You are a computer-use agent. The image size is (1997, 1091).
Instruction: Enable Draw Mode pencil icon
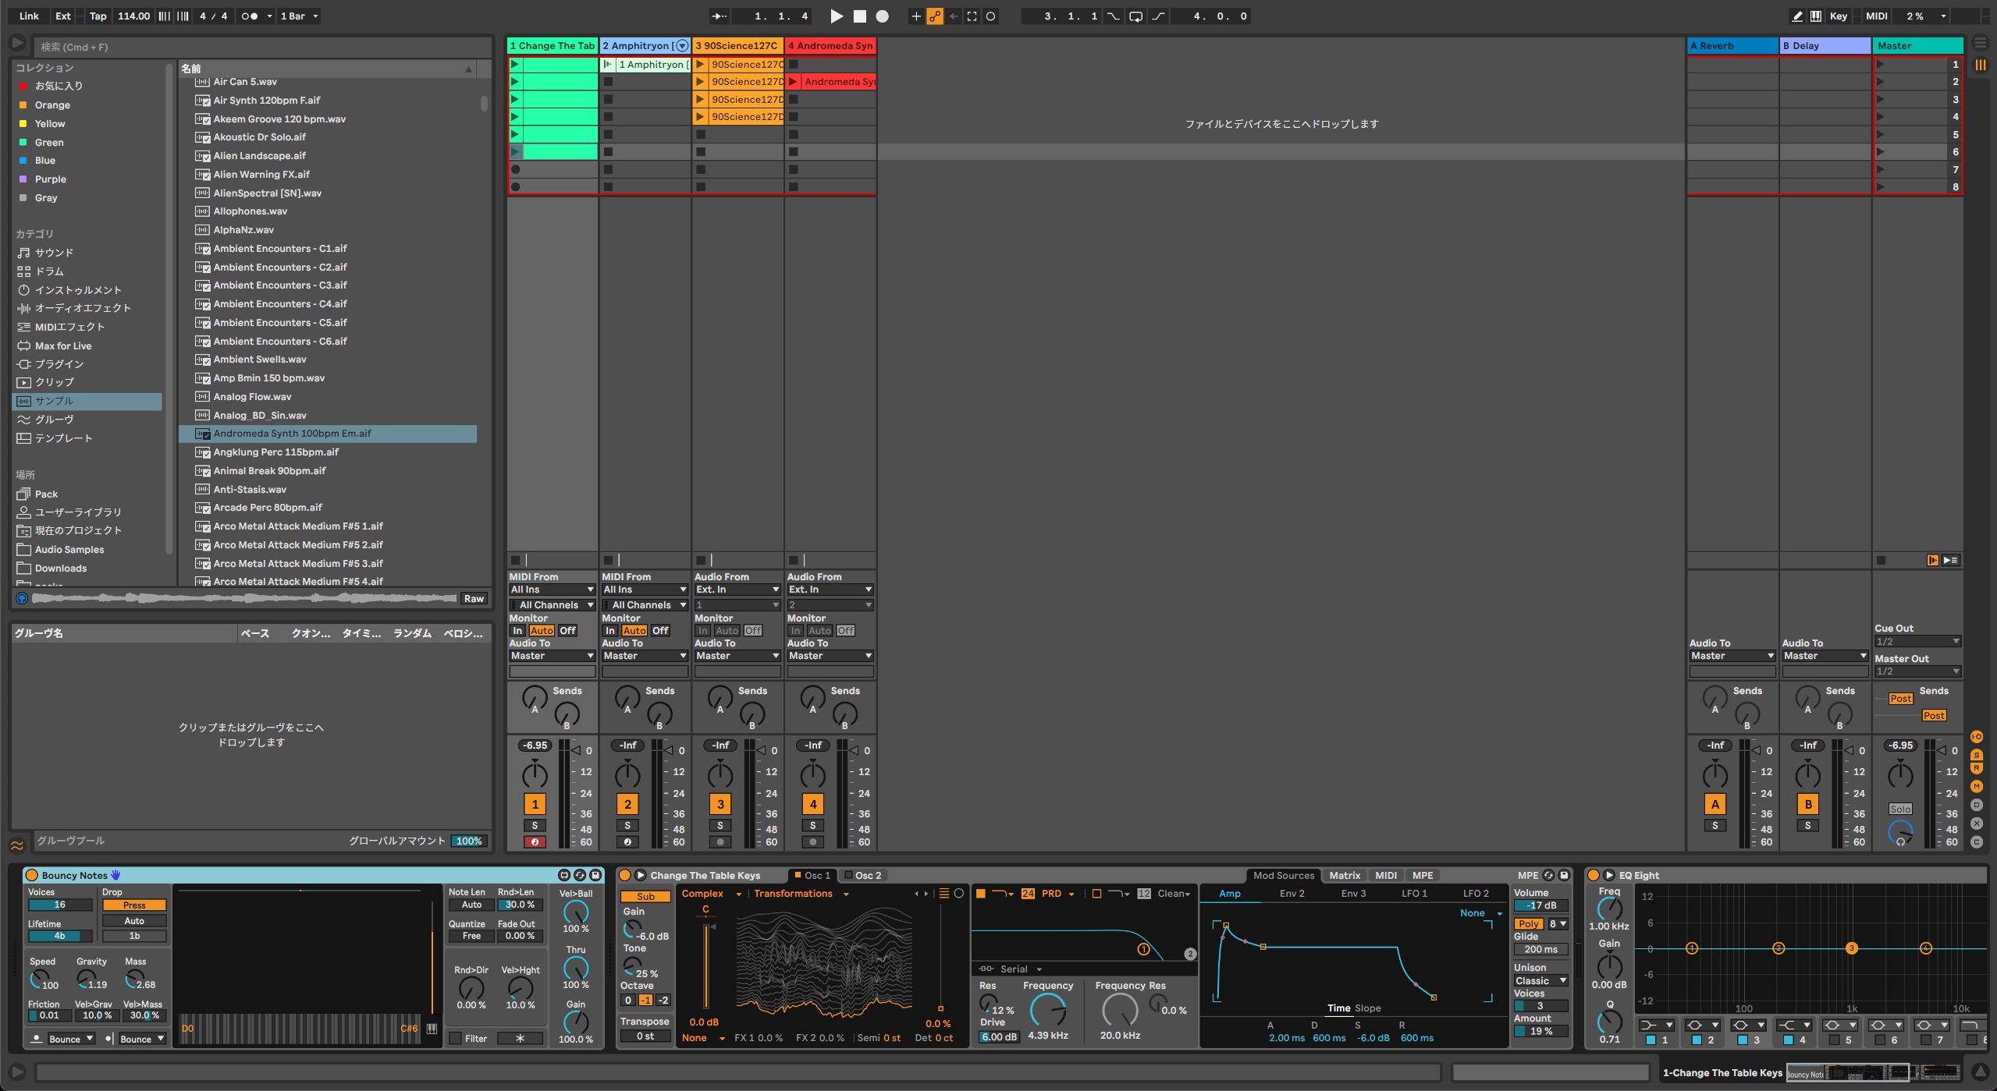tap(1797, 16)
